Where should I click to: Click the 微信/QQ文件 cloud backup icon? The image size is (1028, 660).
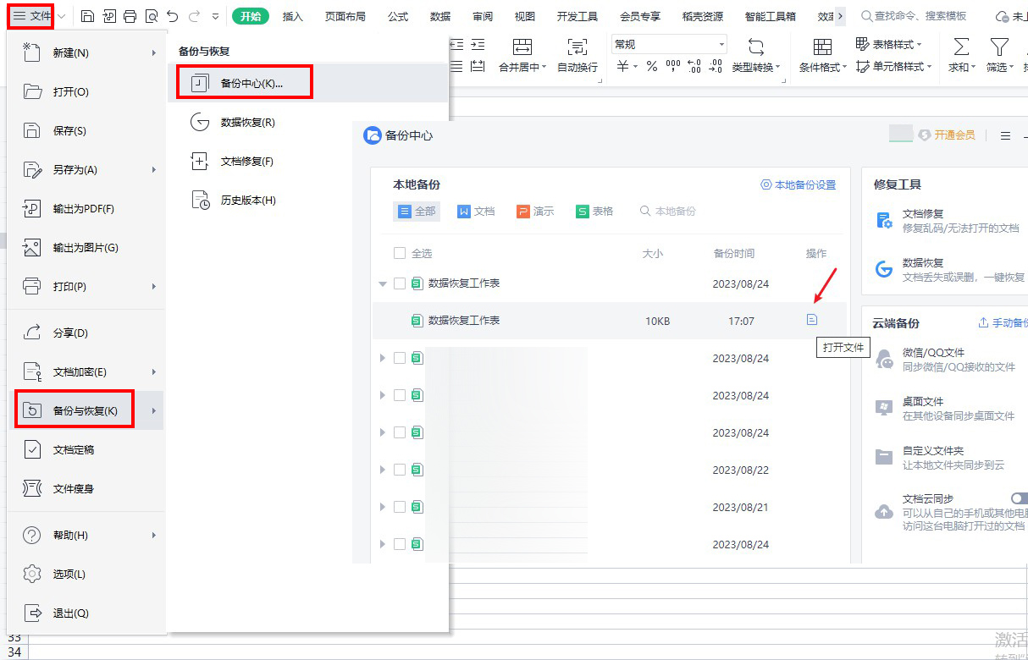pos(884,359)
